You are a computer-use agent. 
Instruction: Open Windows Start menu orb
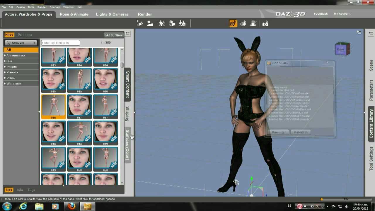pos(7,206)
